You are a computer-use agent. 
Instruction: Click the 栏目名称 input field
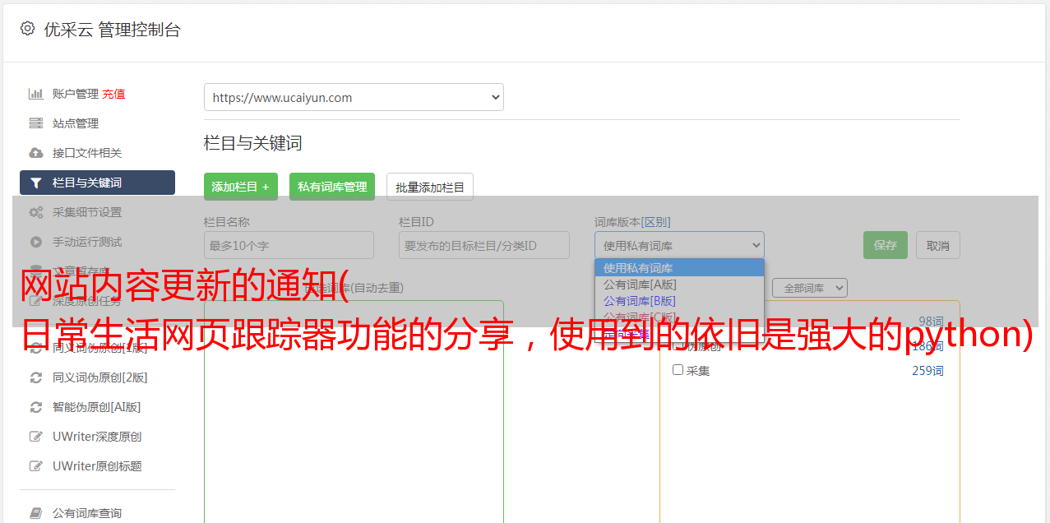(289, 245)
